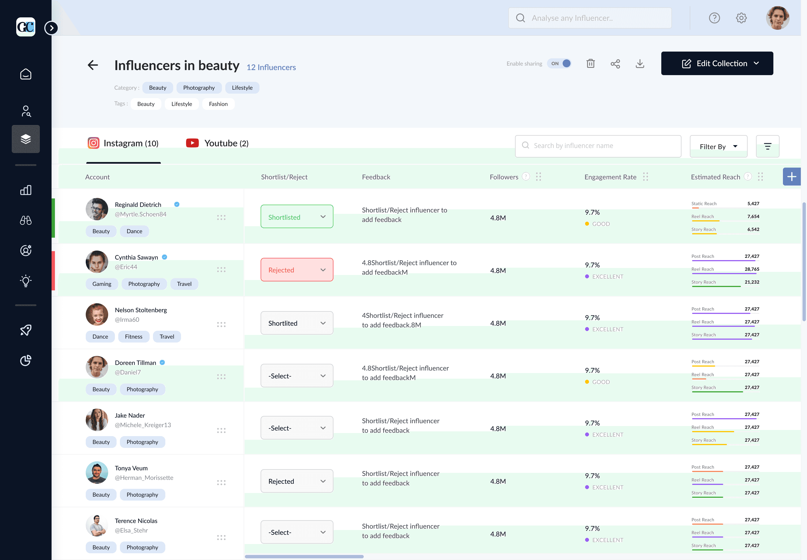Select the Instagram (10) tab

coord(124,143)
